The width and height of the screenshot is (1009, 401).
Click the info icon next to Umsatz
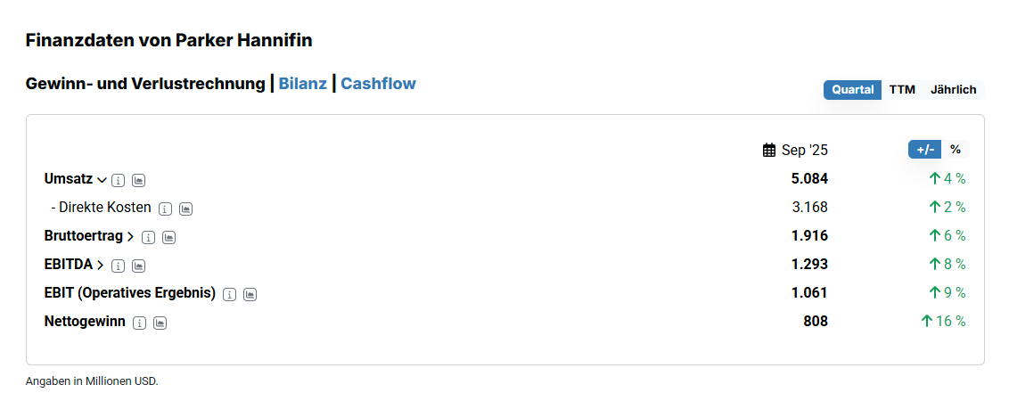[119, 180]
